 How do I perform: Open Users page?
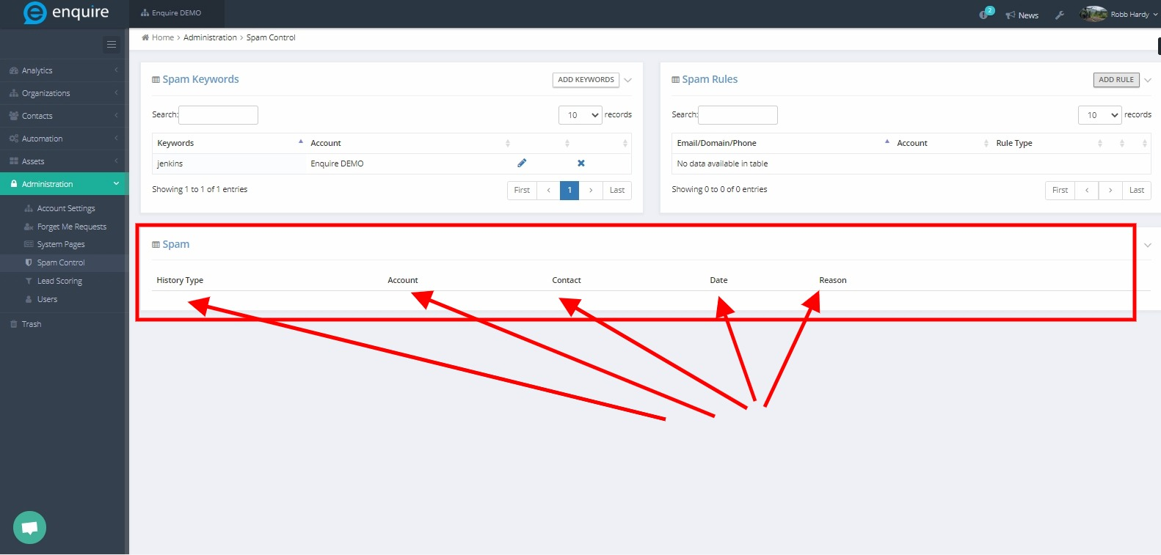(47, 299)
